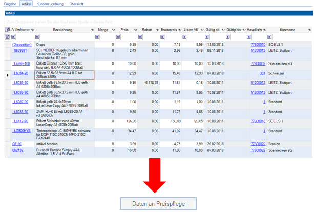Screen dimensions: 314x212
Task: Pin the Preis column
Action: pos(136,30)
